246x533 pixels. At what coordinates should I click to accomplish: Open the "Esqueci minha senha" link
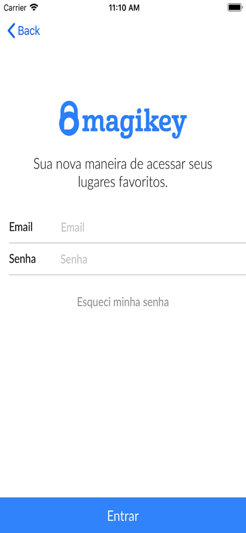pos(123,302)
